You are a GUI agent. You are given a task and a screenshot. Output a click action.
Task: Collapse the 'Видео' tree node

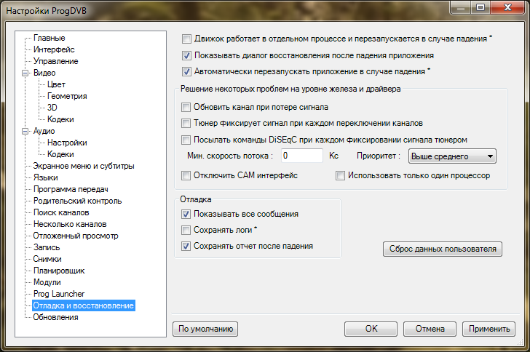click(25, 73)
